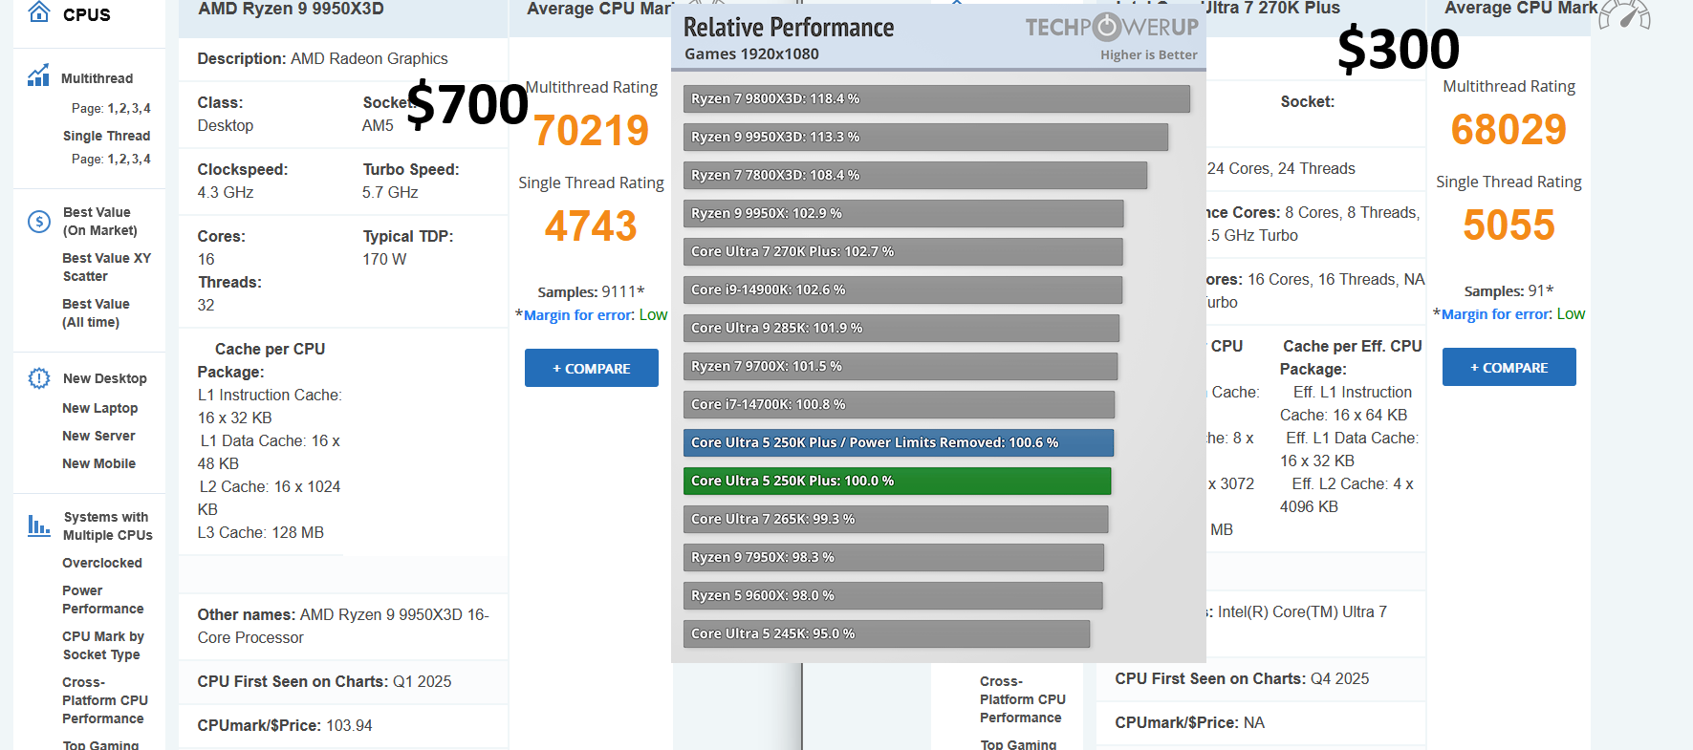Open the Single Thread chart link
This screenshot has height=750, width=1693.
coord(107,136)
